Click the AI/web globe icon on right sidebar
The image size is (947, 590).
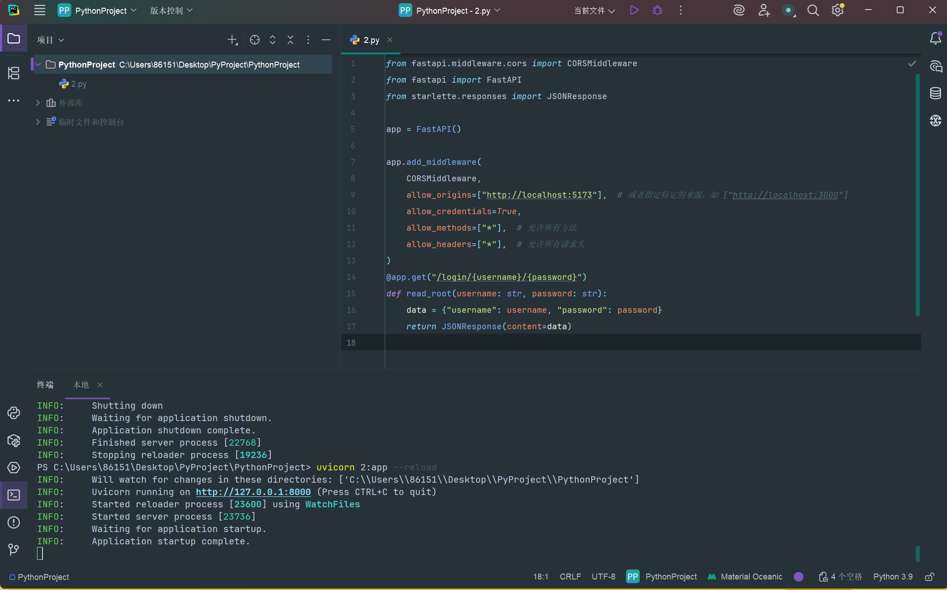point(936,121)
